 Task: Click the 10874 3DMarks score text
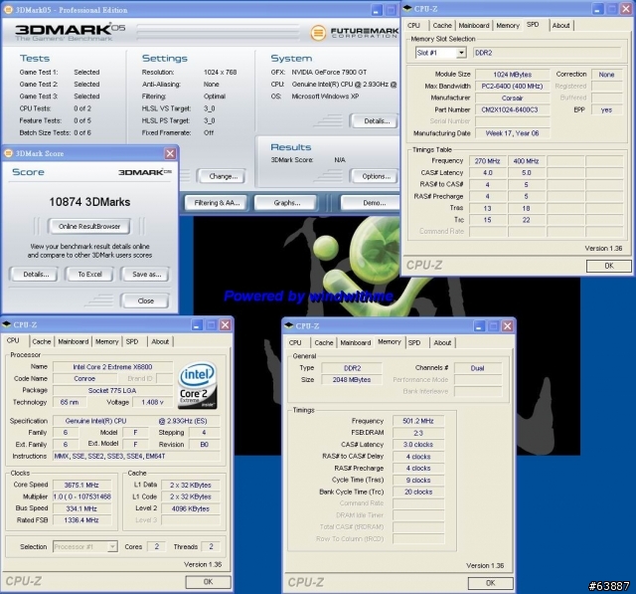(x=89, y=202)
